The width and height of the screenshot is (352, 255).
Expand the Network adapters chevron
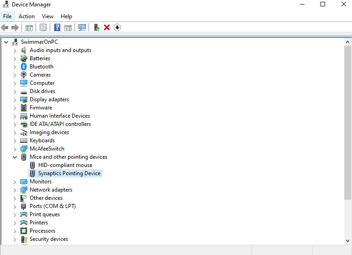click(x=15, y=190)
